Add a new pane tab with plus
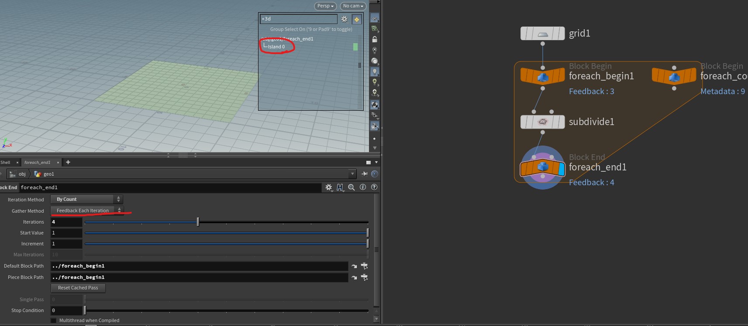748x326 pixels. (68, 162)
